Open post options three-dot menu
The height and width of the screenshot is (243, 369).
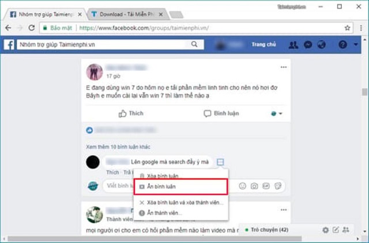pyautogui.click(x=283, y=67)
